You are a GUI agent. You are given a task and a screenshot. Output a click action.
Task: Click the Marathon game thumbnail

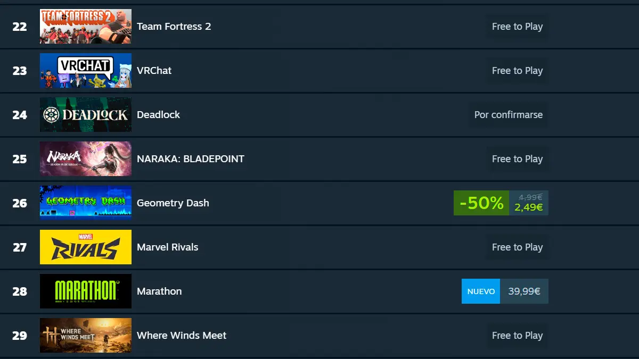coord(85,291)
